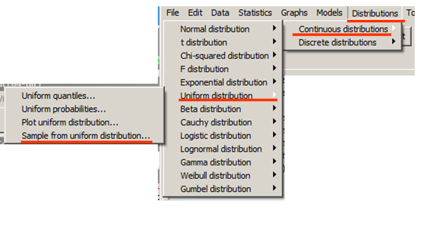The image size is (421, 228).
Task: Open the Graphs menu
Action: [294, 13]
